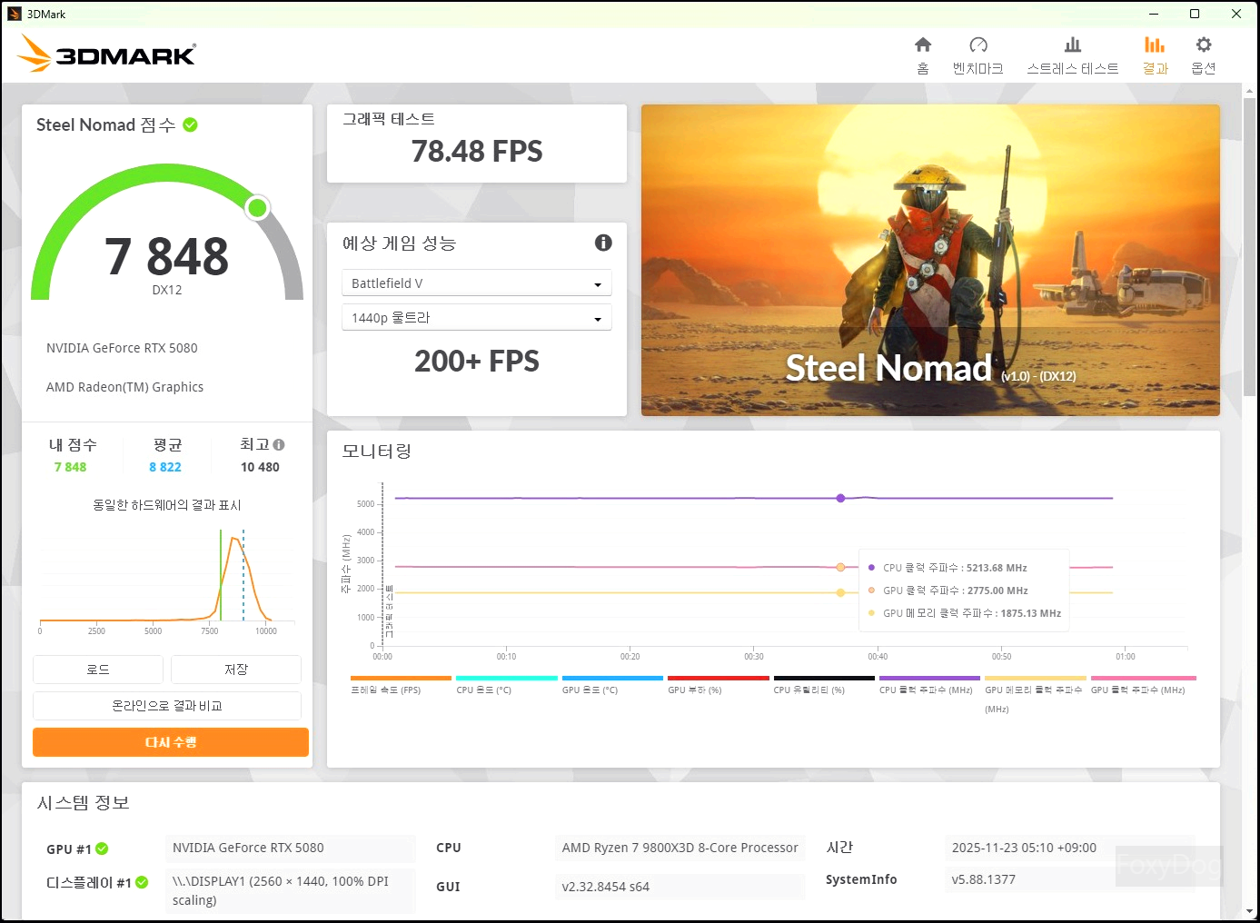Click scroll up arrow on scrollbar
The image size is (1260, 923).
click(x=1250, y=91)
